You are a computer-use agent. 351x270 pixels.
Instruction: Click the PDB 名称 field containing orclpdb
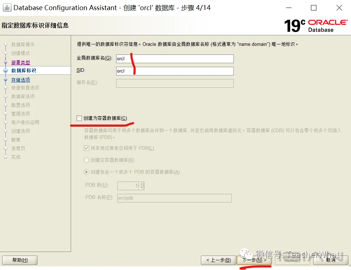pos(174,198)
